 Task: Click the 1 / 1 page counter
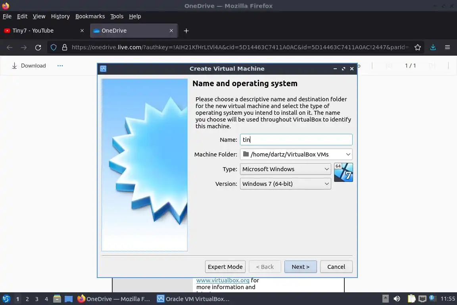410,66
